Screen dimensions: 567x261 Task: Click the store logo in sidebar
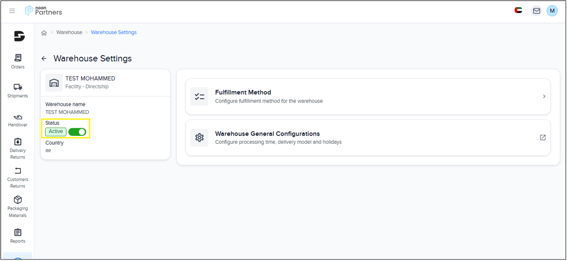tap(19, 36)
